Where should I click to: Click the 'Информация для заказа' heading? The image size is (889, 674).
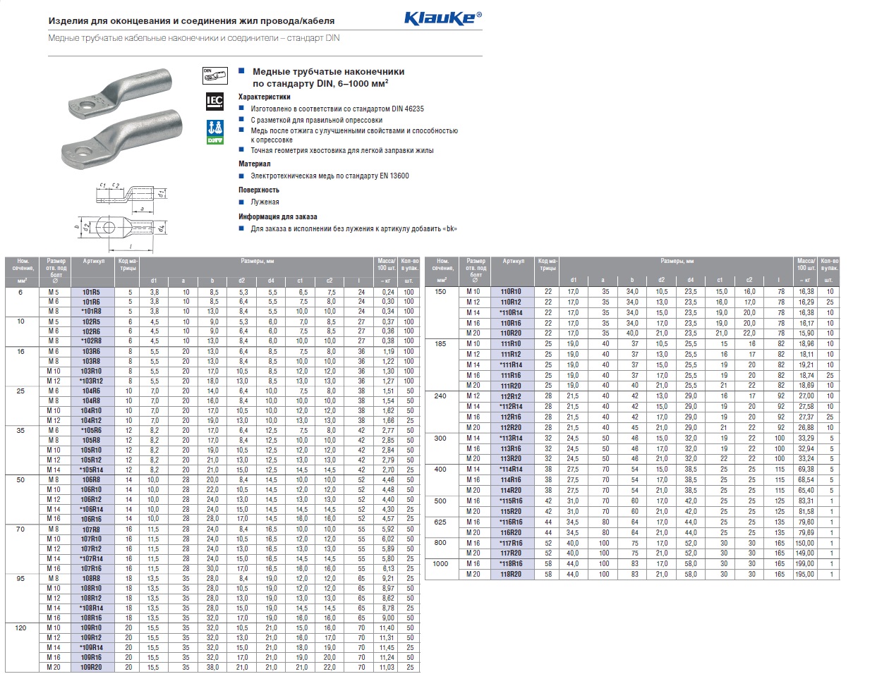(277, 217)
